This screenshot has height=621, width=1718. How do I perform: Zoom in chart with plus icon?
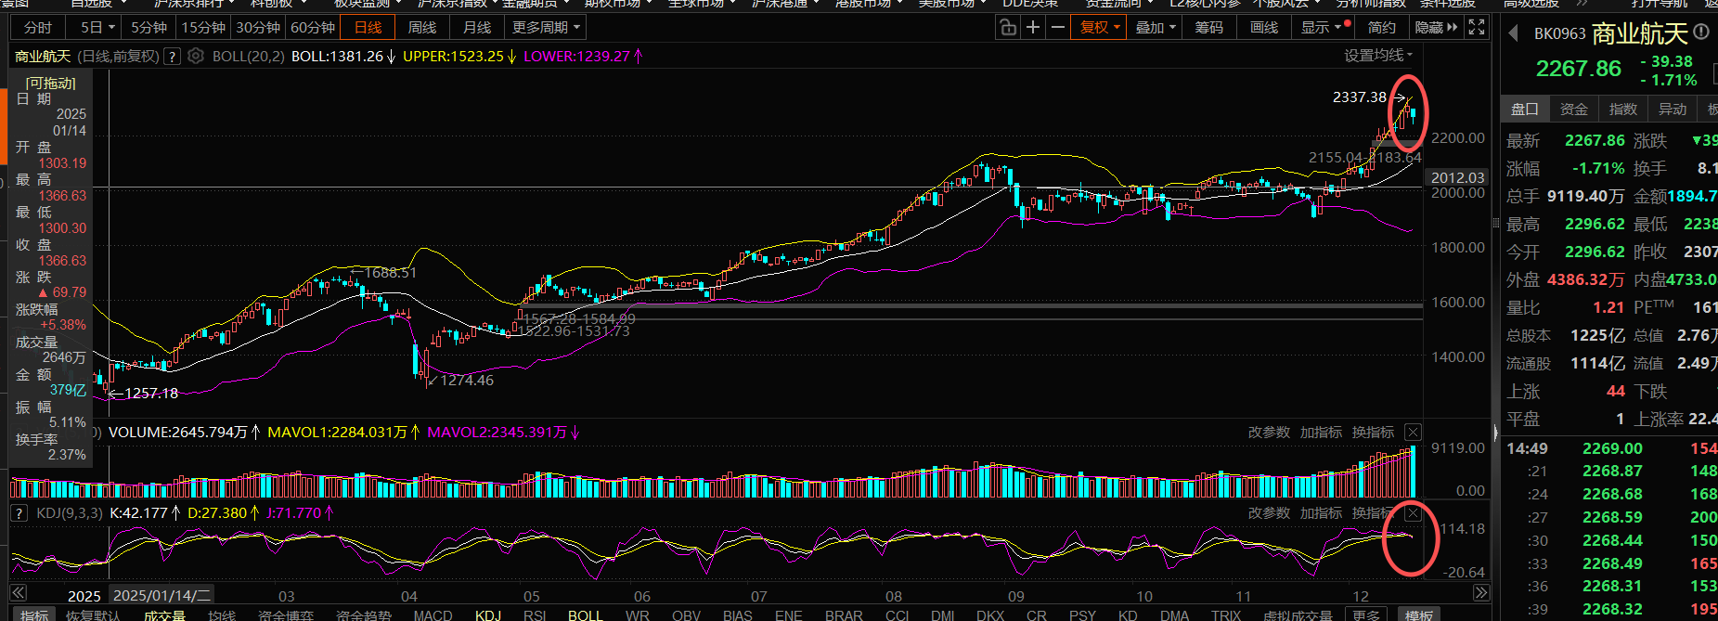pyautogui.click(x=1033, y=28)
